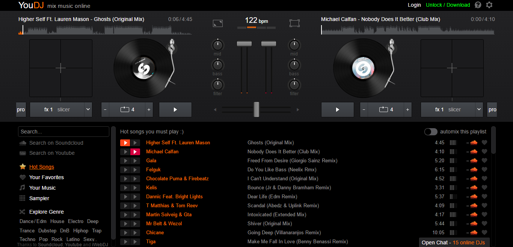Favorite the Bounce track by Kelis

(x=484, y=187)
